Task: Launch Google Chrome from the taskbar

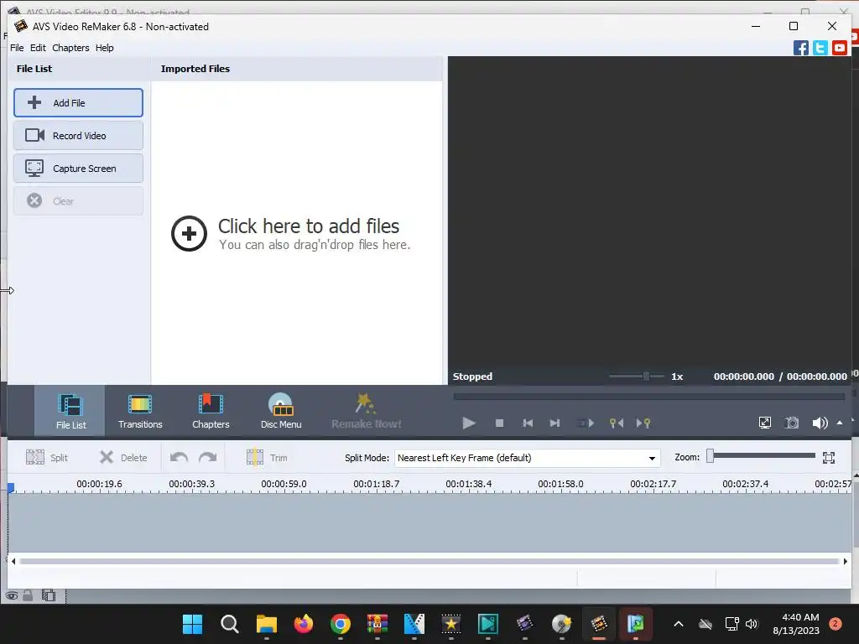Action: 341,624
